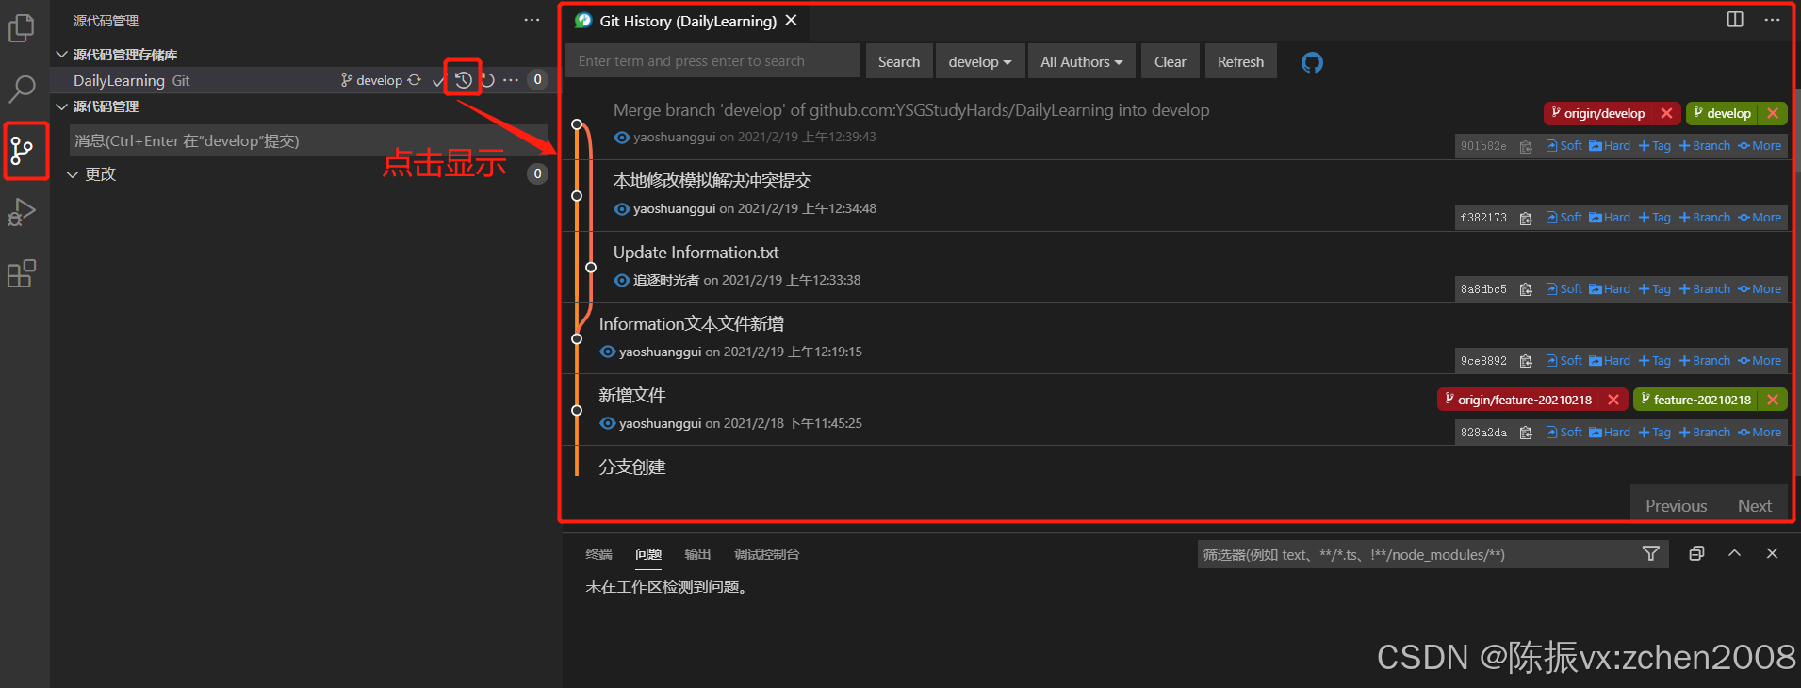Select the Git History (DailyLearning) tab
Image resolution: width=1801 pixels, height=688 pixels.
[x=688, y=21]
